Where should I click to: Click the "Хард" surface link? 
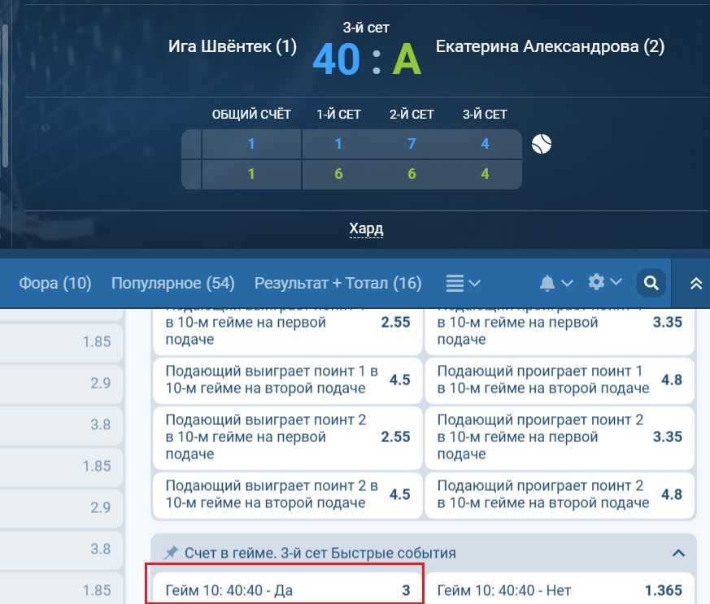pos(366,229)
